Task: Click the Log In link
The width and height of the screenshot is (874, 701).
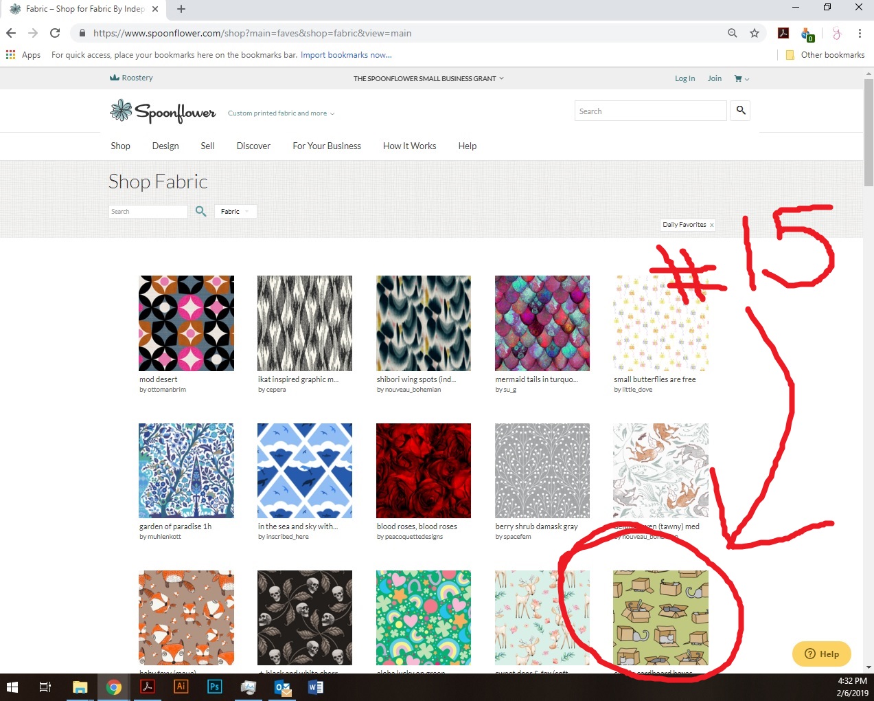Action: [685, 78]
